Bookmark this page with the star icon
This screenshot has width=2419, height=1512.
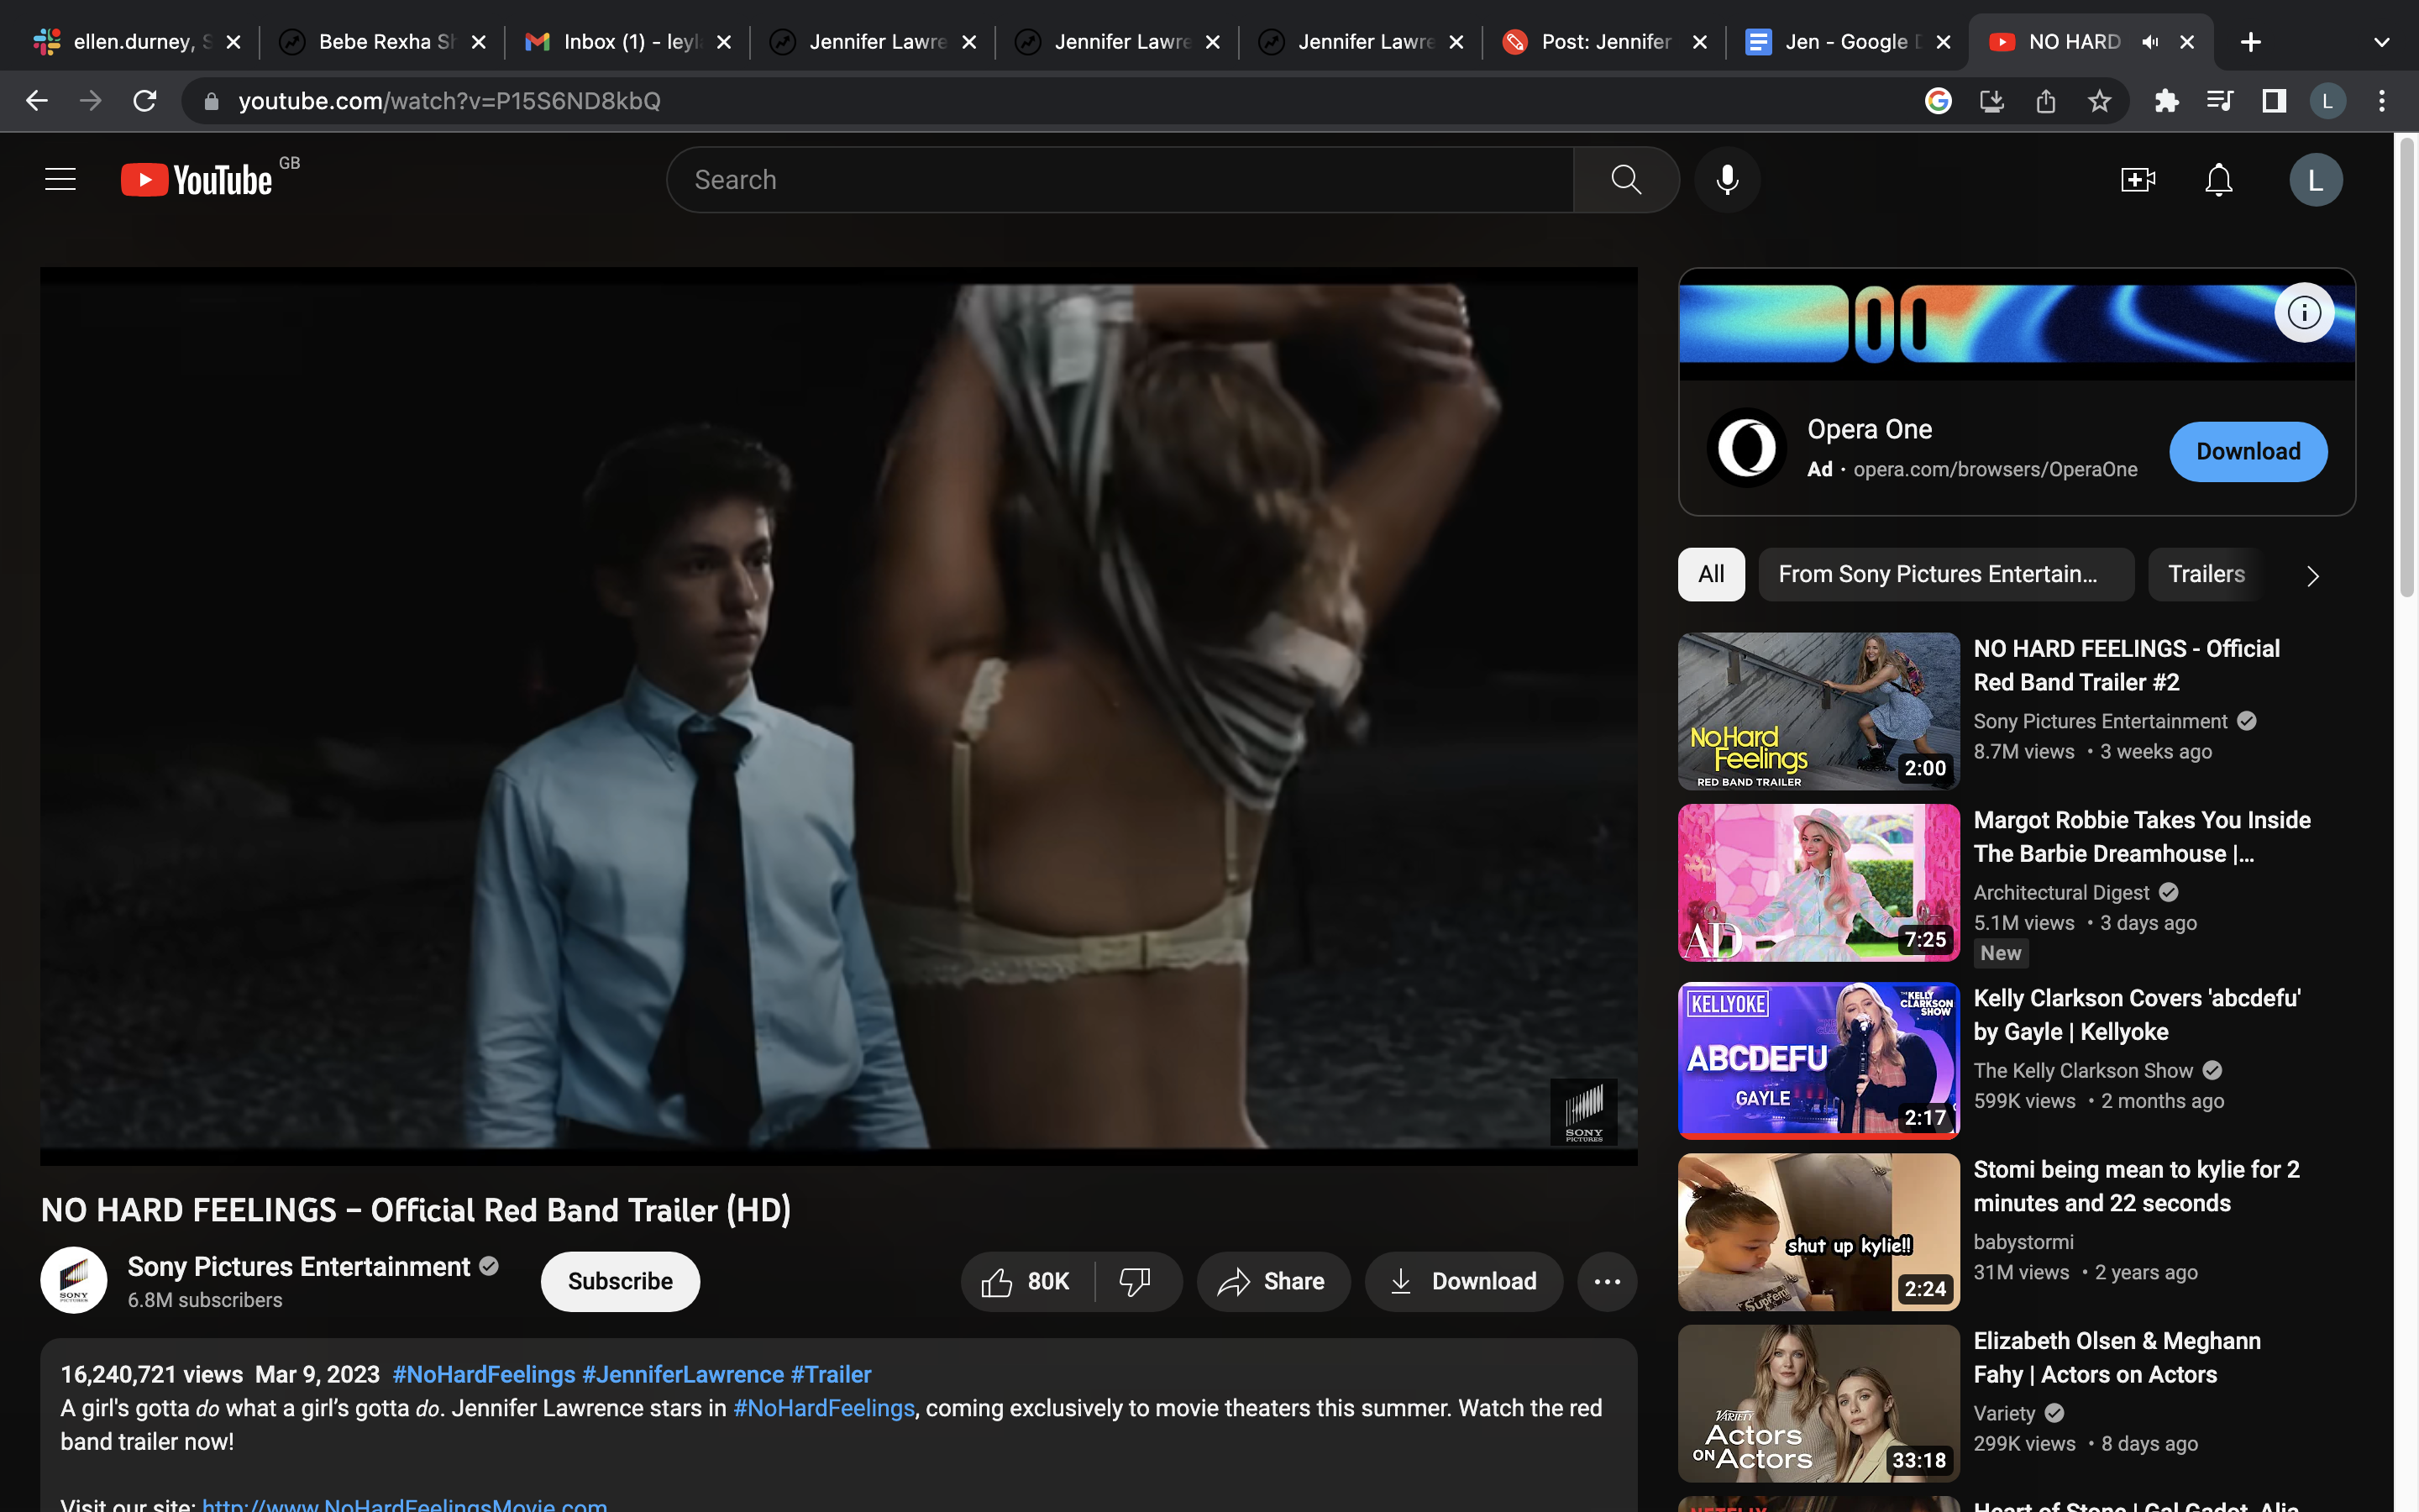click(x=2099, y=101)
